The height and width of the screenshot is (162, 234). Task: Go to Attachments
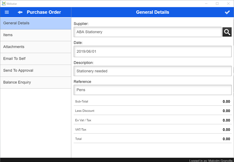(x=36, y=47)
